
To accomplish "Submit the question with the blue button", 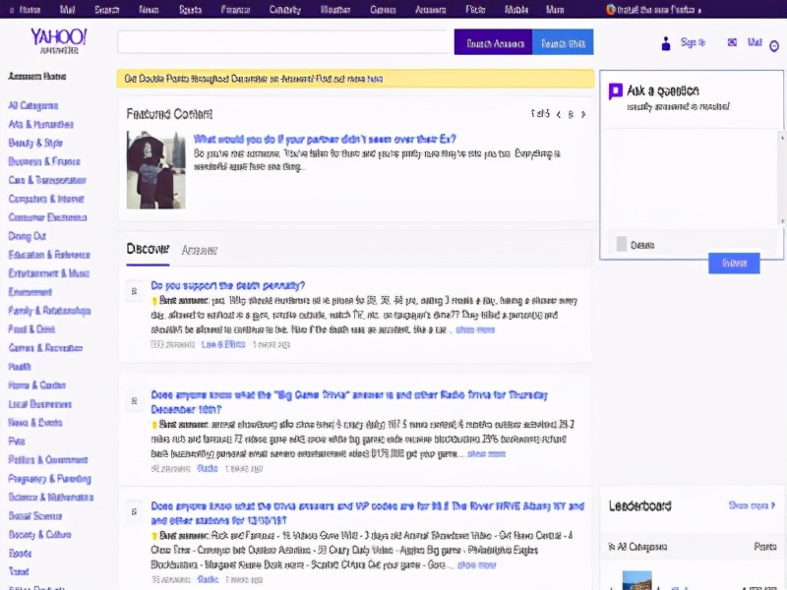I will (x=734, y=263).
